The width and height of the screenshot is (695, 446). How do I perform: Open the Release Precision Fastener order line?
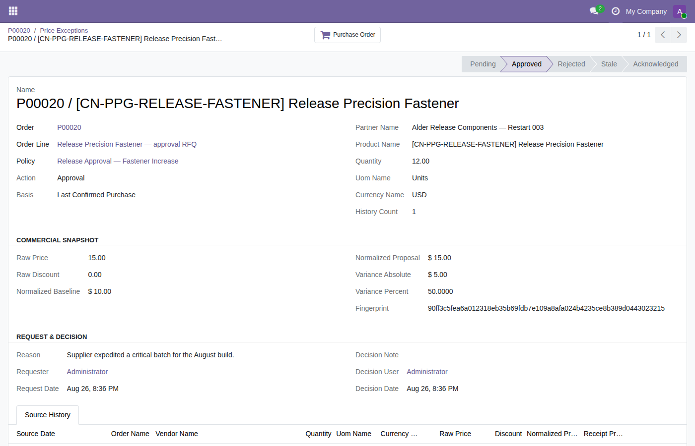coord(127,144)
